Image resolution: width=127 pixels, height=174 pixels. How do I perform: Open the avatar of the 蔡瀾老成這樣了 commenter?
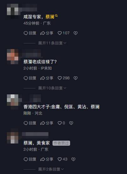(x=13, y=57)
